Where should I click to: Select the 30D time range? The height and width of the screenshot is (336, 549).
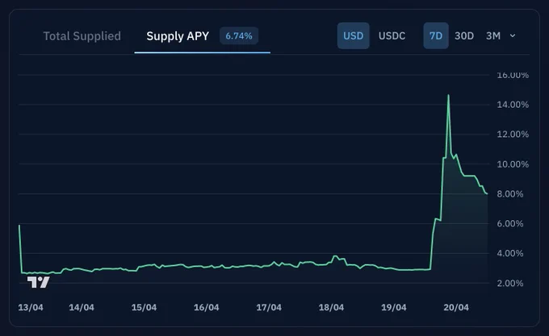coord(464,35)
